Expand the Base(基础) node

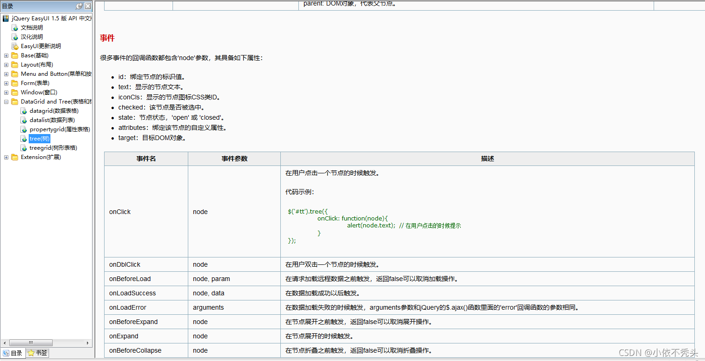pos(6,55)
